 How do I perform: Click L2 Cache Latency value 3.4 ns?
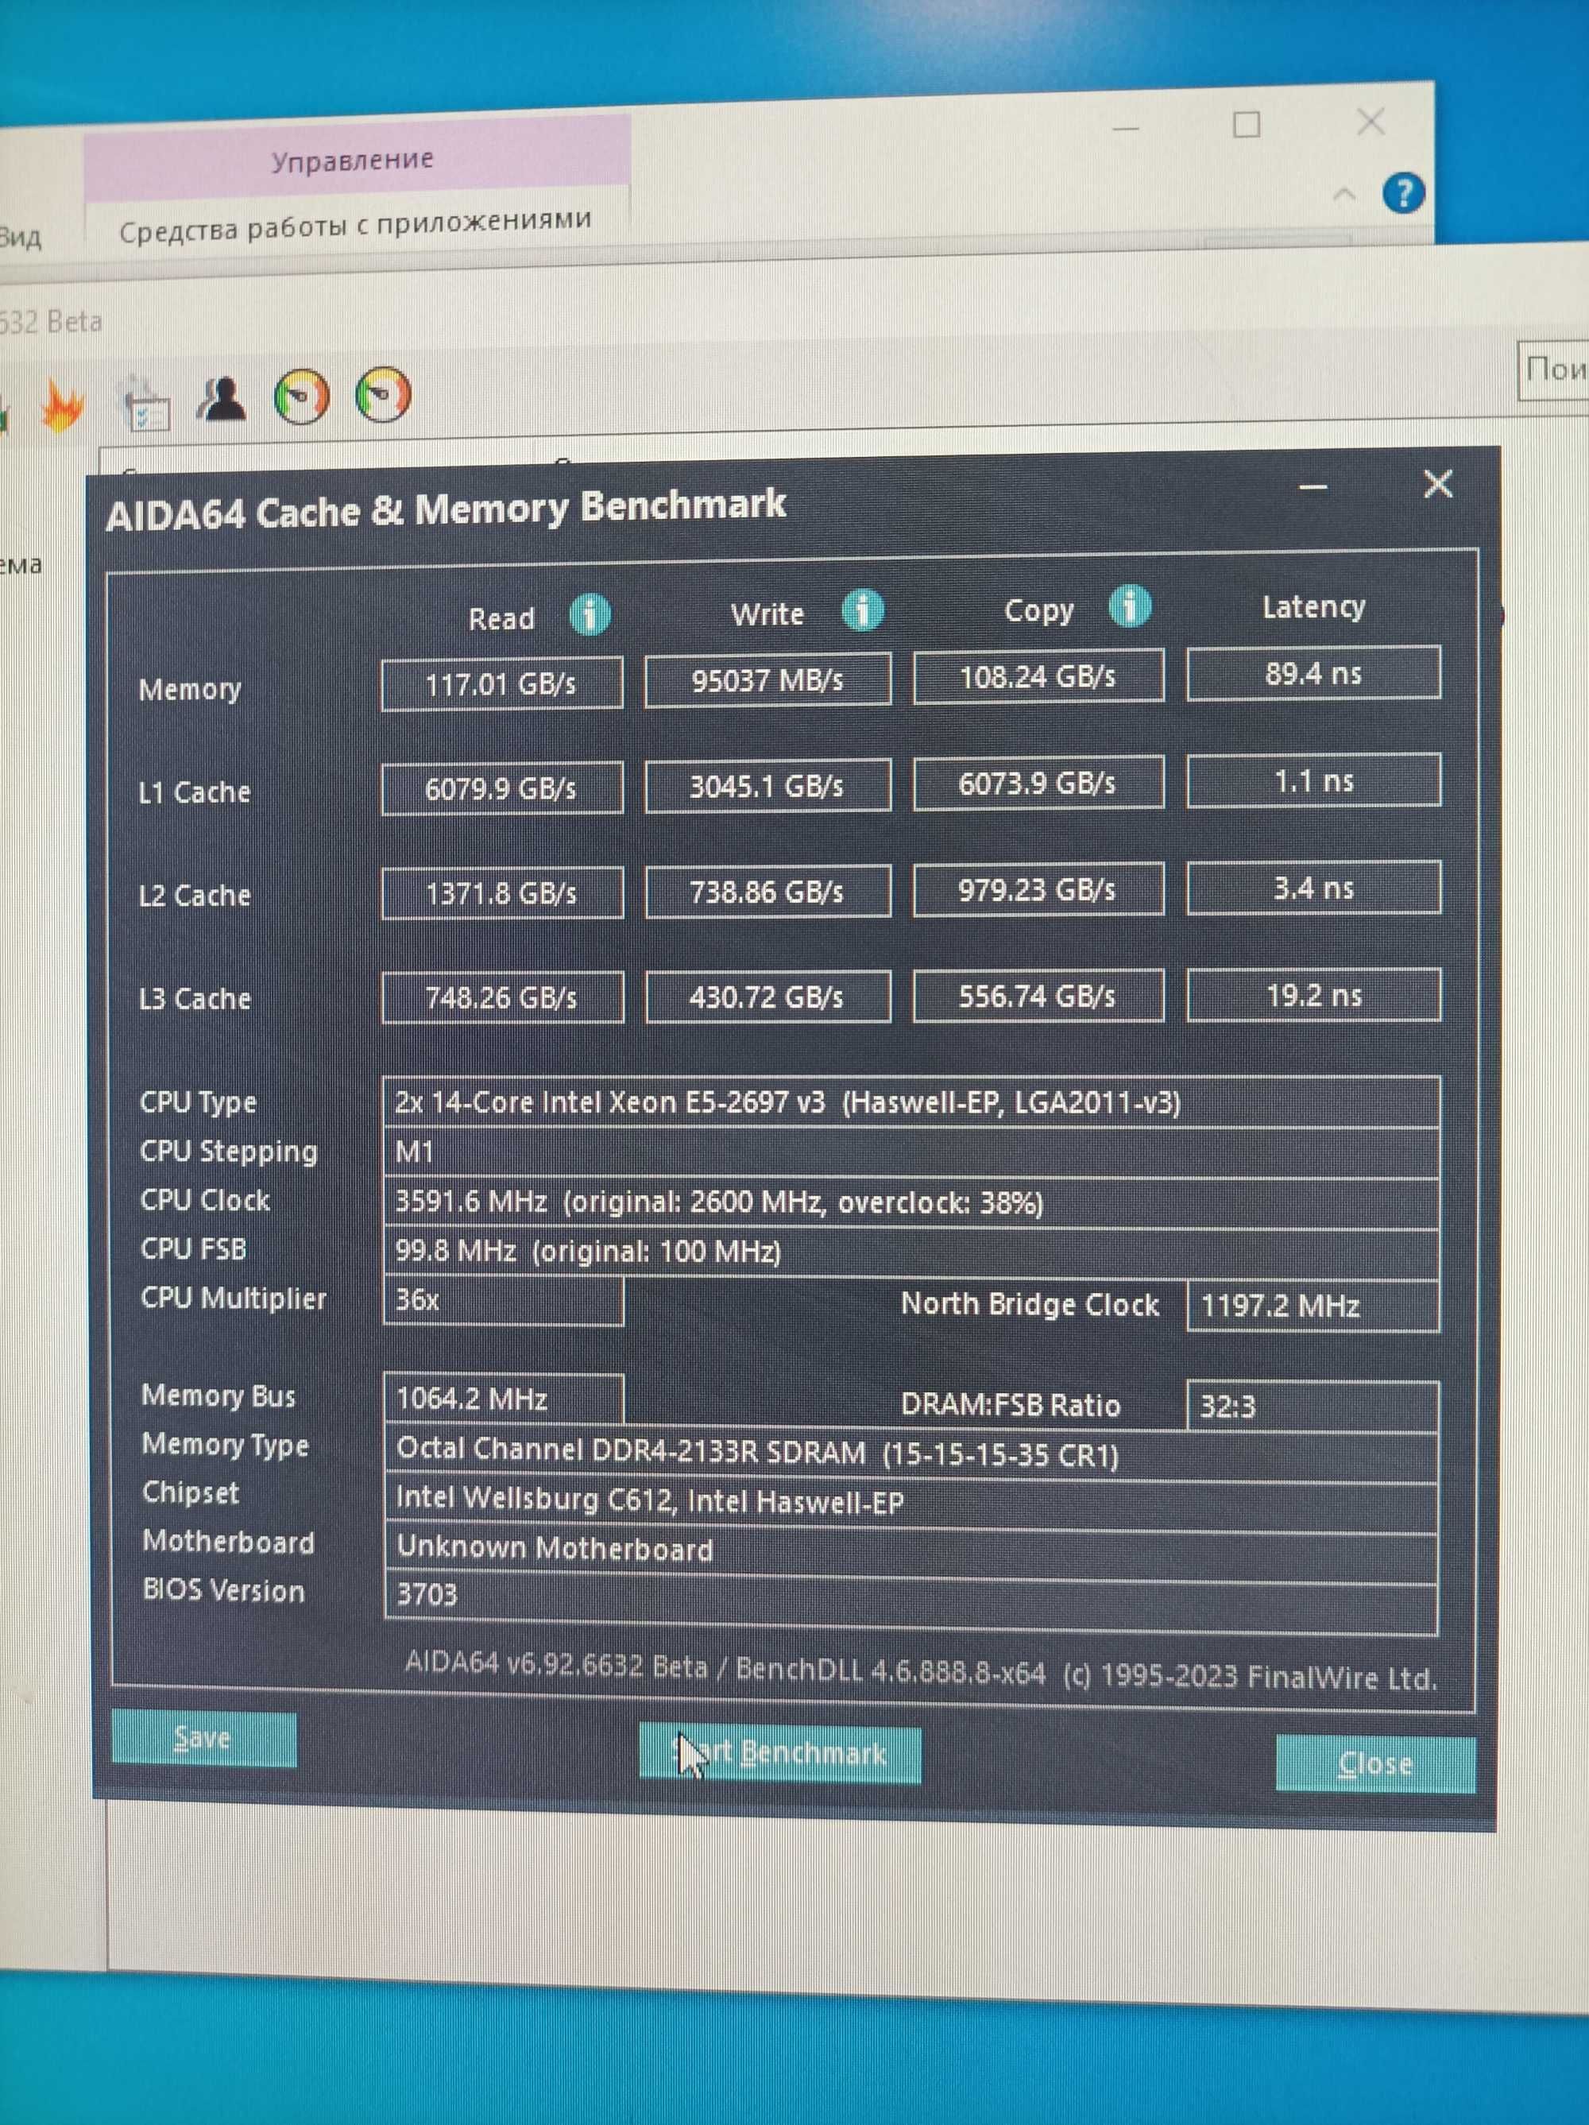tap(1313, 888)
